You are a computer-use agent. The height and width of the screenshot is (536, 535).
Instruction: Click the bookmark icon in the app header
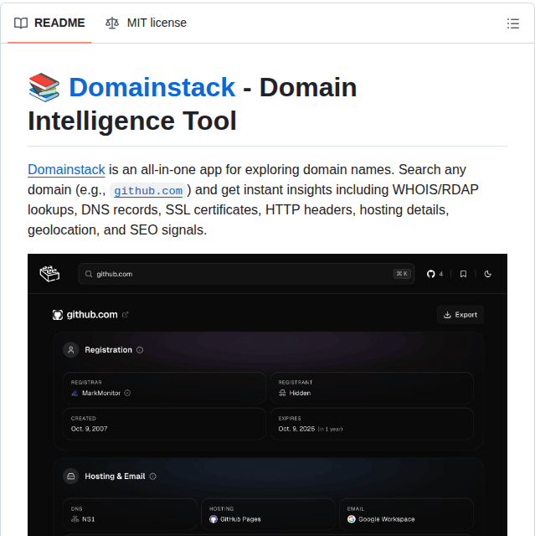[463, 274]
